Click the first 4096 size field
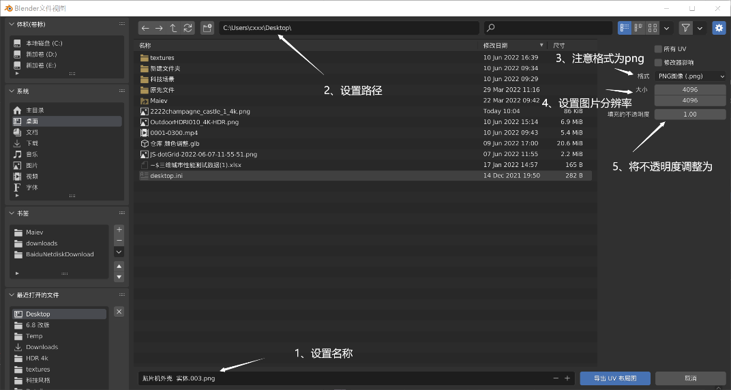 (x=690, y=89)
